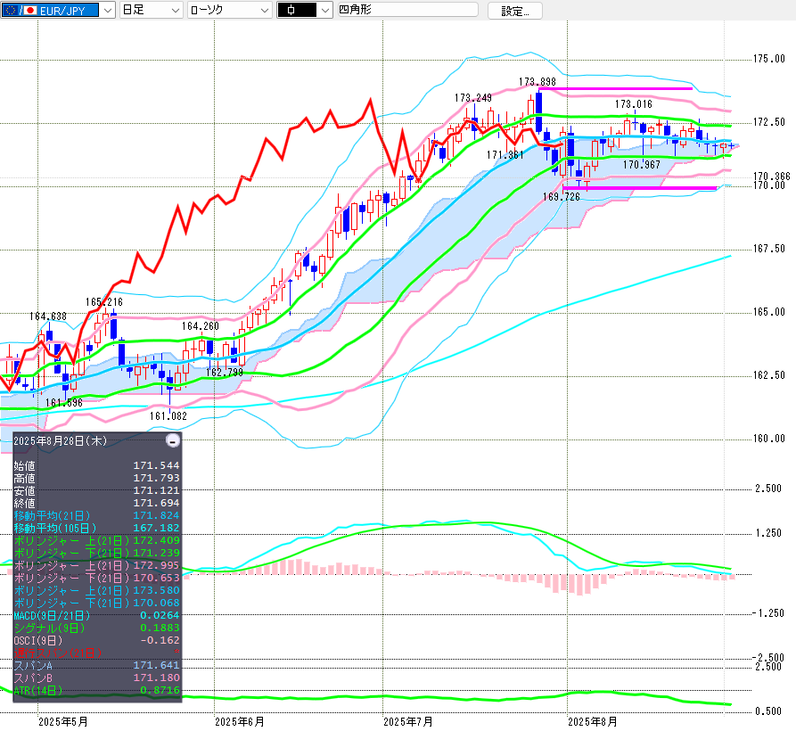Screen dimensions: 796x731
Task: Click the 164.260 price label
Action: [x=201, y=326]
